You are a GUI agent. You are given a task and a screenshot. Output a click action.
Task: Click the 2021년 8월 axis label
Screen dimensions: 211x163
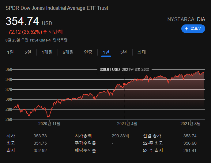pyautogui.click(x=190, y=124)
